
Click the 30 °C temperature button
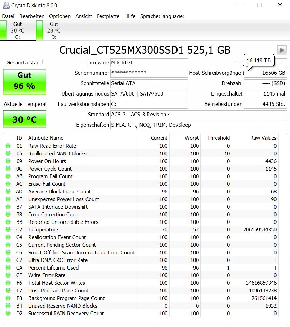25,119
